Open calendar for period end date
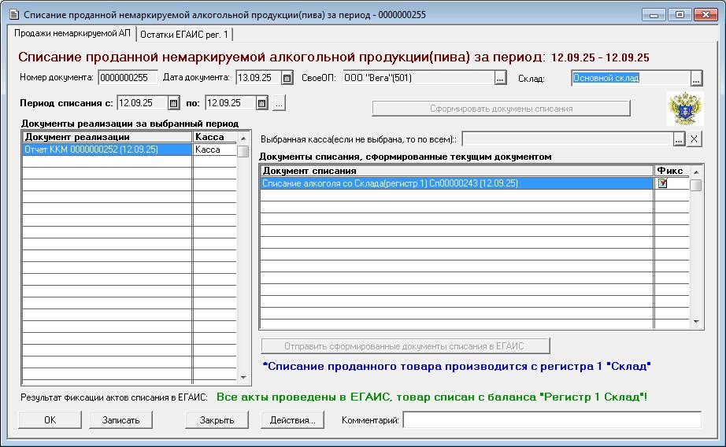Image resolution: width=726 pixels, height=447 pixels. pyautogui.click(x=262, y=103)
